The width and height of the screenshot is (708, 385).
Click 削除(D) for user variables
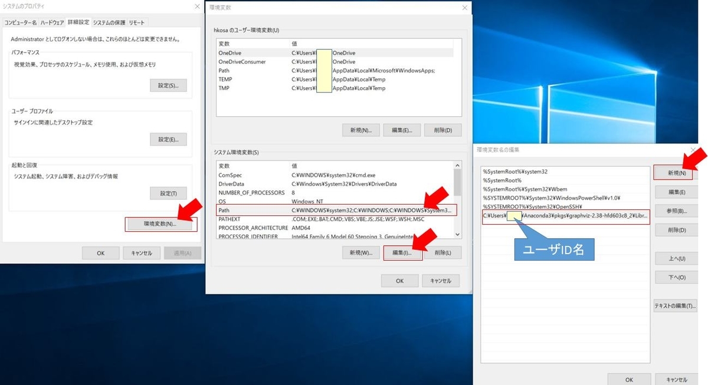pos(442,130)
